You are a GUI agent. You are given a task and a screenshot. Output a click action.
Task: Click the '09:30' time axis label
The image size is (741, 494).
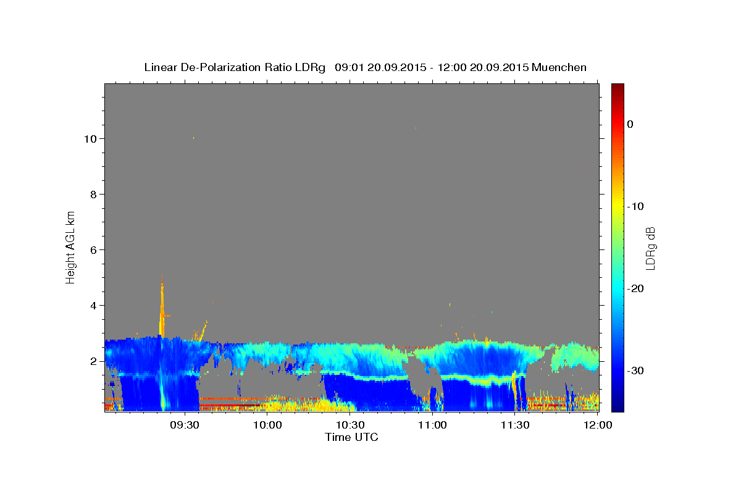(x=184, y=425)
